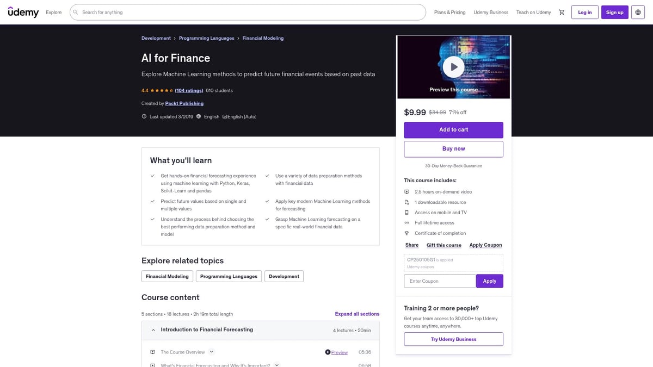Open the shopping cart icon

pyautogui.click(x=562, y=12)
